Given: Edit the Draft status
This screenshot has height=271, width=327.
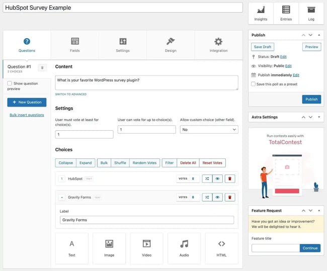Looking at the screenshot, I should [x=283, y=57].
